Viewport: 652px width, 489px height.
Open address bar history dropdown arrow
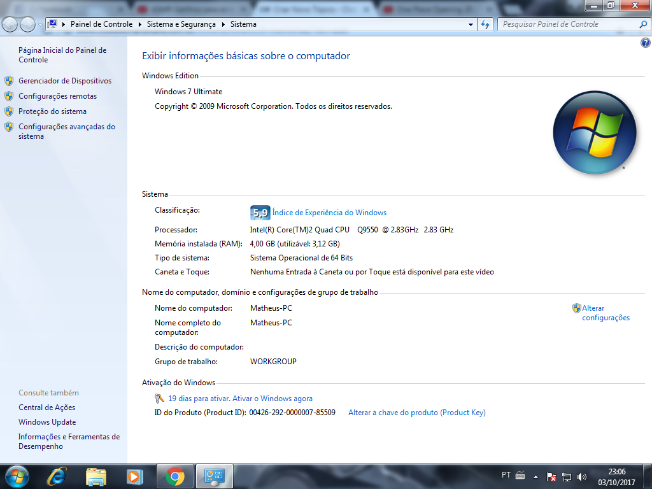(471, 25)
